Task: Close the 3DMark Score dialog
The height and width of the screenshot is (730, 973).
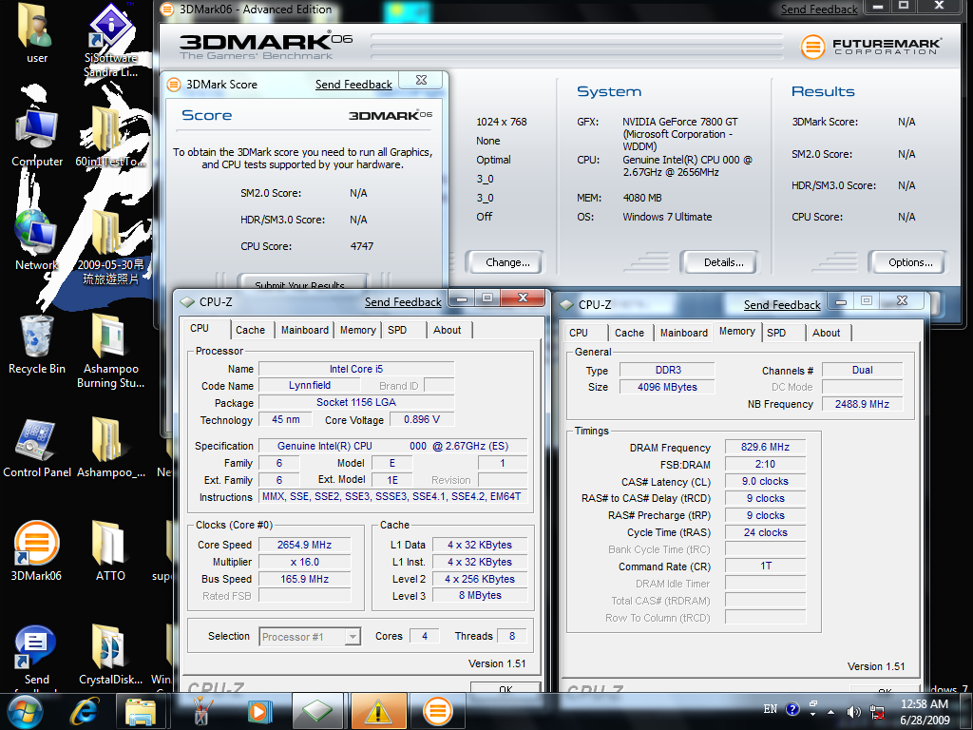Action: coord(421,80)
